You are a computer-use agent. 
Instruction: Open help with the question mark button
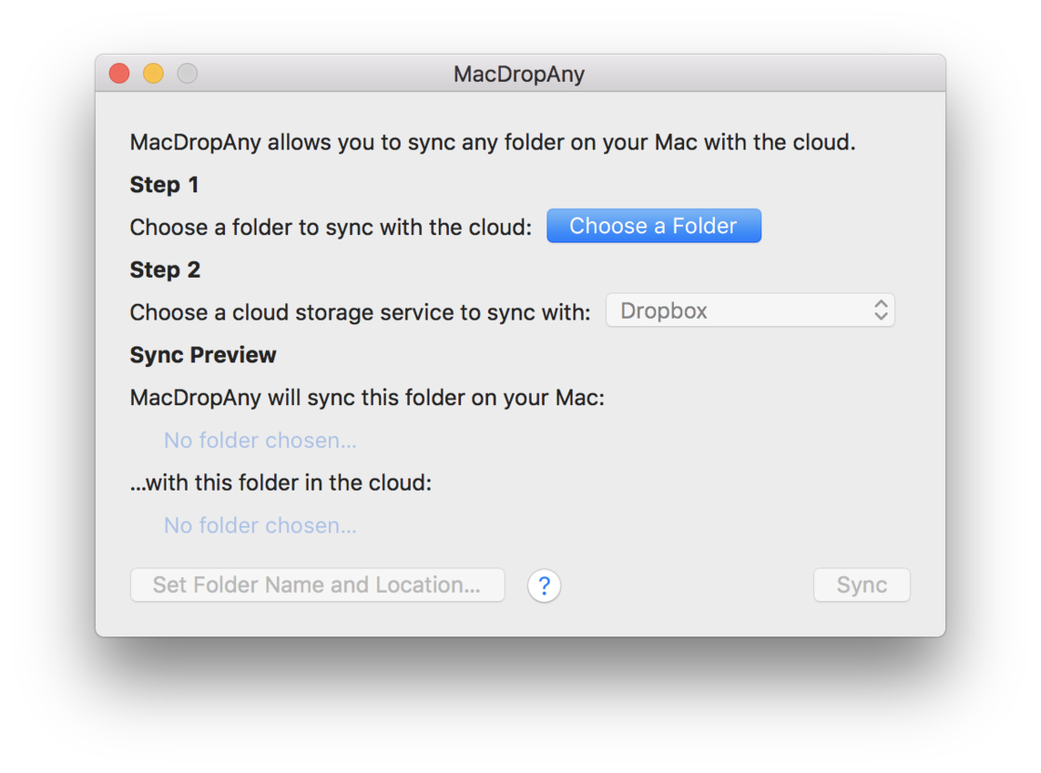click(x=544, y=585)
